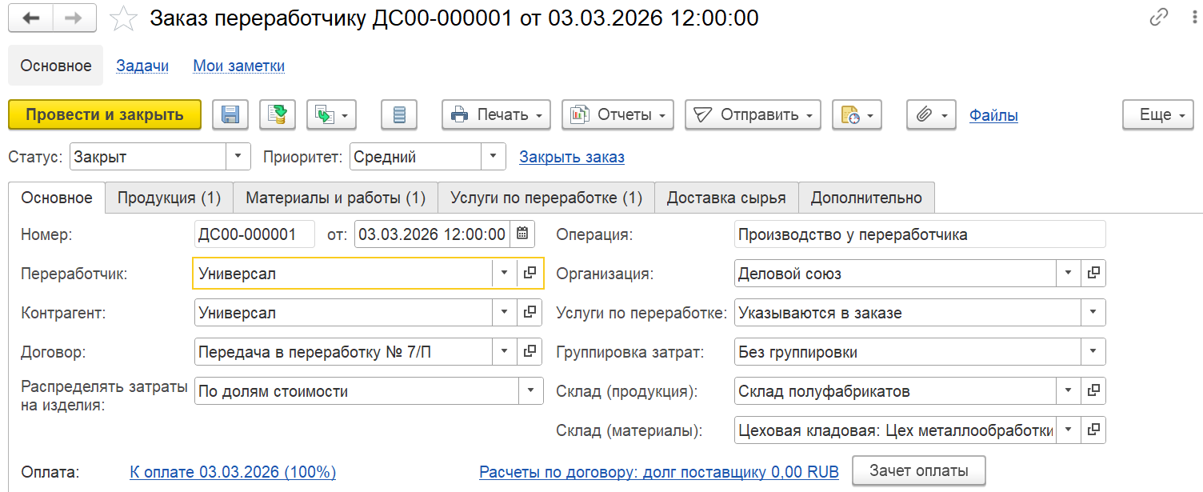The height and width of the screenshot is (492, 1203).
Task: Click the document movements list icon
Action: click(400, 114)
